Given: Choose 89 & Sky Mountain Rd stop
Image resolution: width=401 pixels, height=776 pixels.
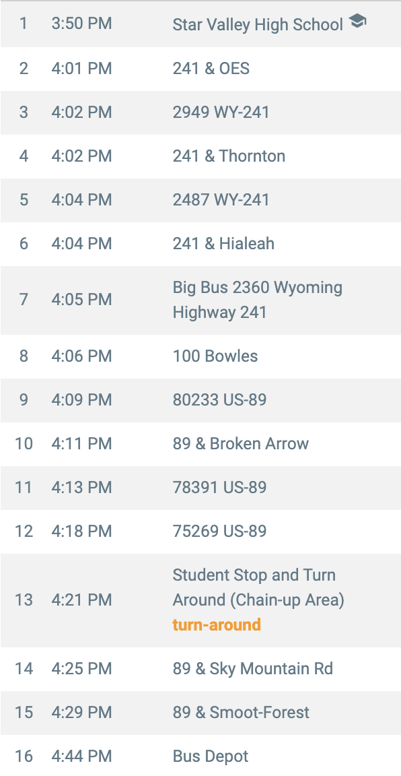Looking at the screenshot, I should pos(200,669).
